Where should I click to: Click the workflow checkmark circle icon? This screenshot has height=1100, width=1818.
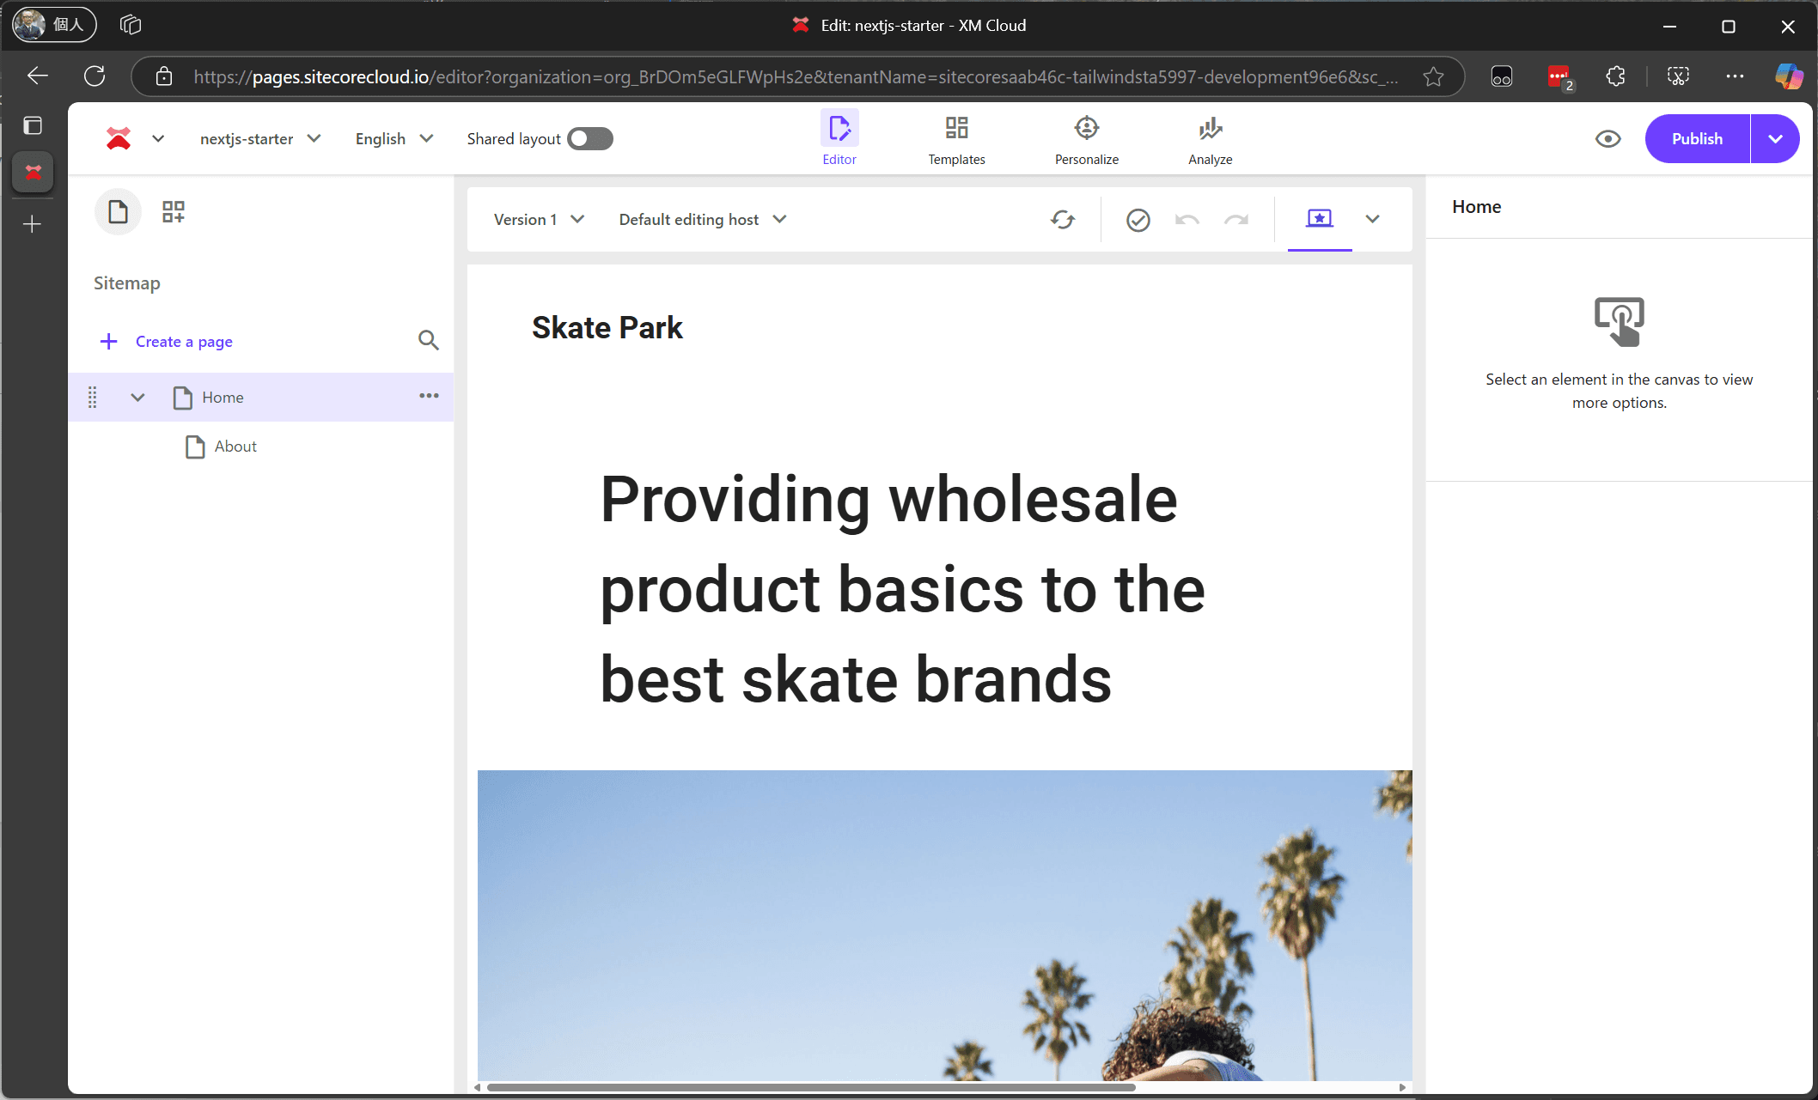pos(1138,220)
